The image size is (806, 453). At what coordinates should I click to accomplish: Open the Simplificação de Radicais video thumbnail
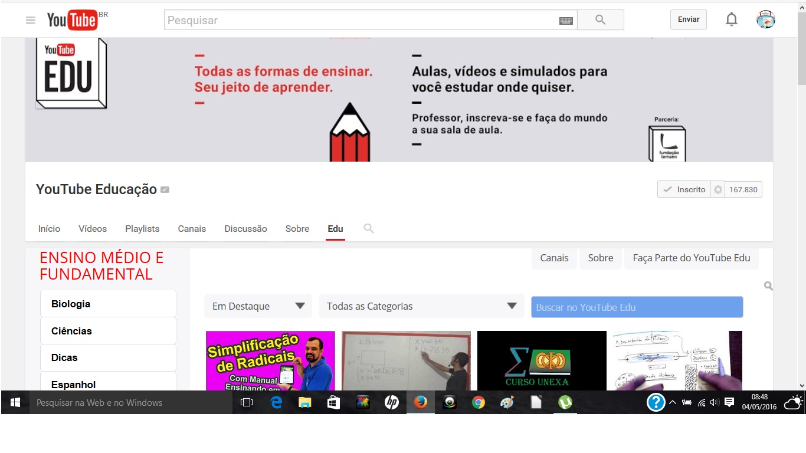click(270, 360)
